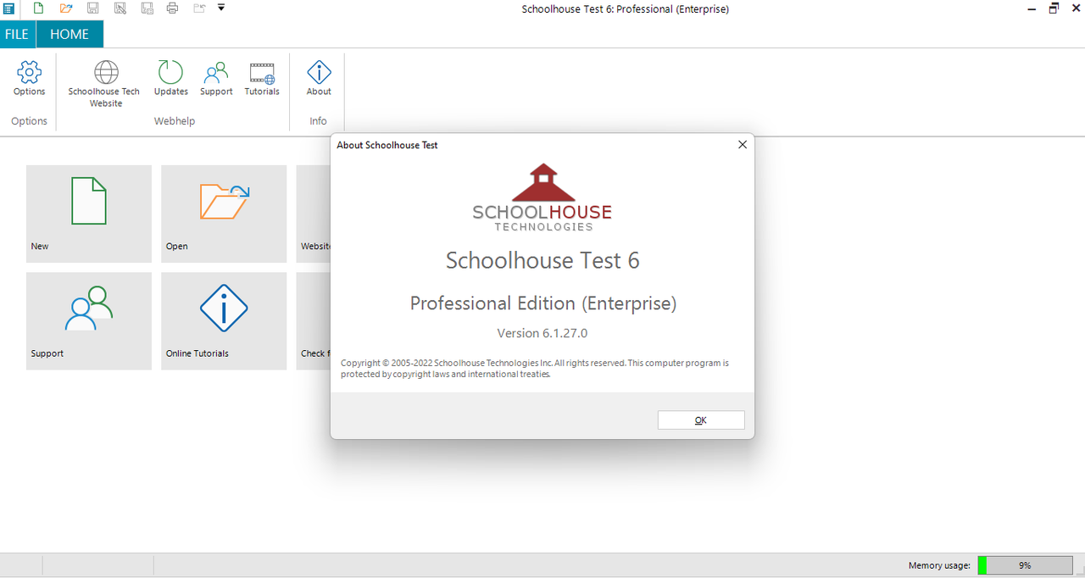Click the save-as icon with pencil in quick access toolbar
The width and height of the screenshot is (1085, 578).
point(120,8)
